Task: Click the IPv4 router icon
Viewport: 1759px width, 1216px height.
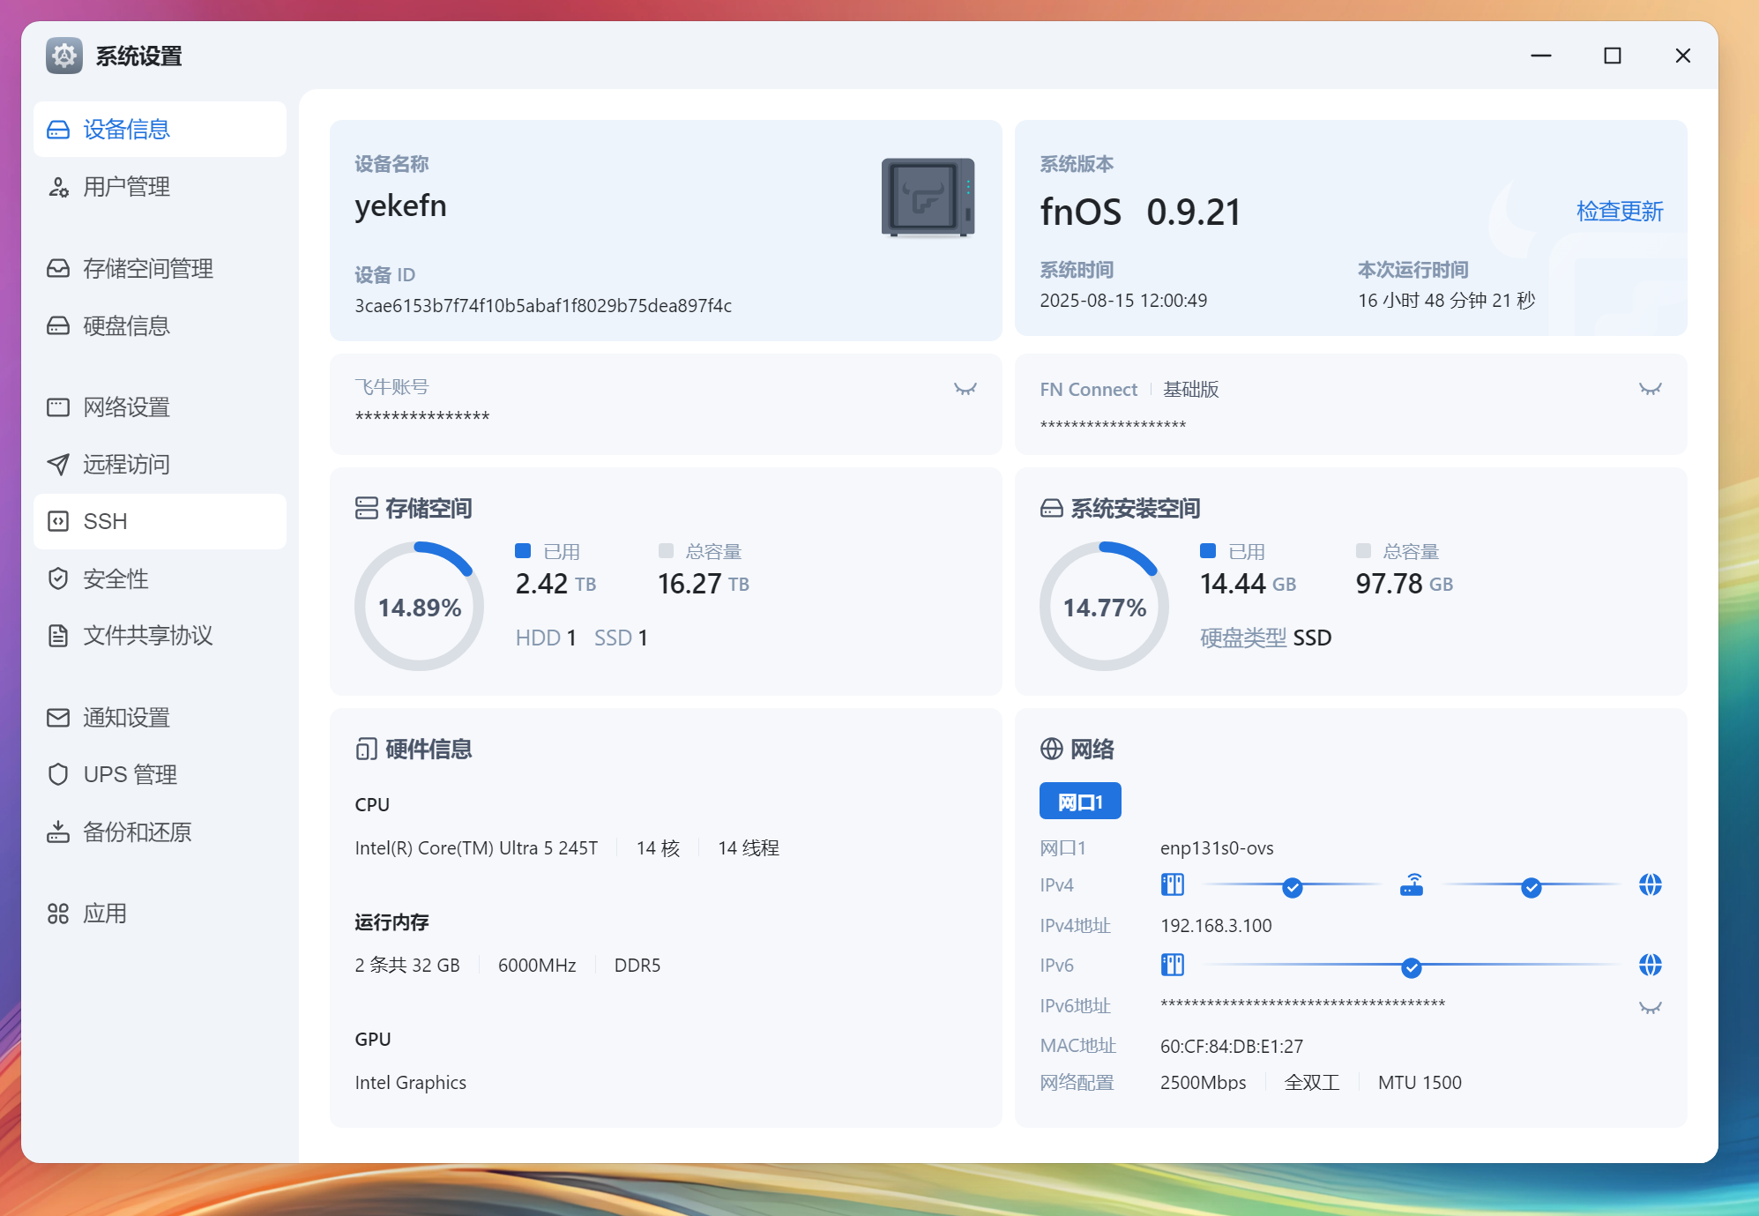Action: [1412, 884]
